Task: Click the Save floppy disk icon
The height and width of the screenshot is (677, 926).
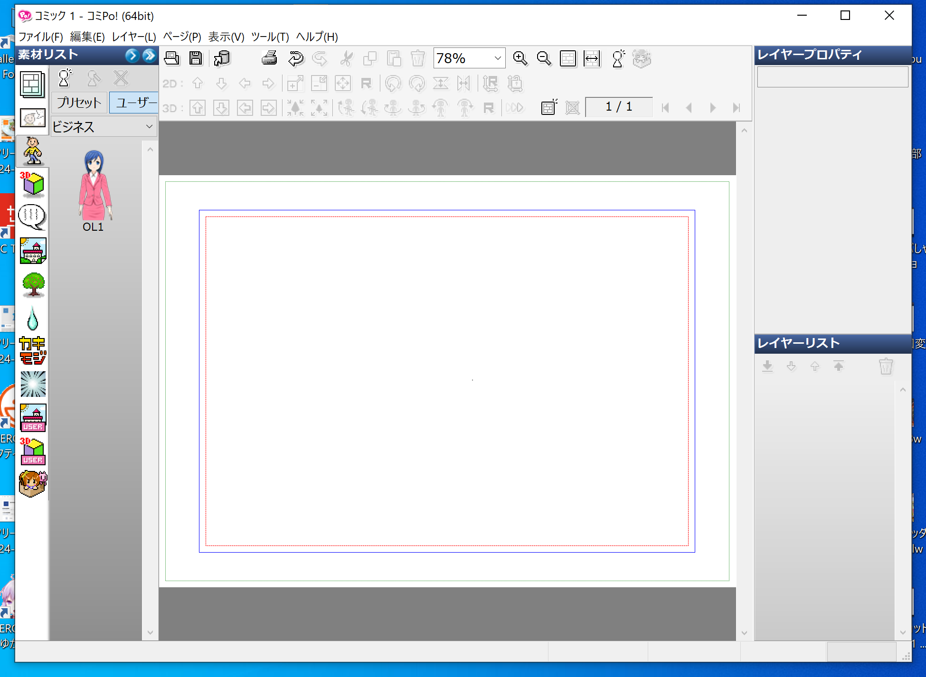Action: 196,58
